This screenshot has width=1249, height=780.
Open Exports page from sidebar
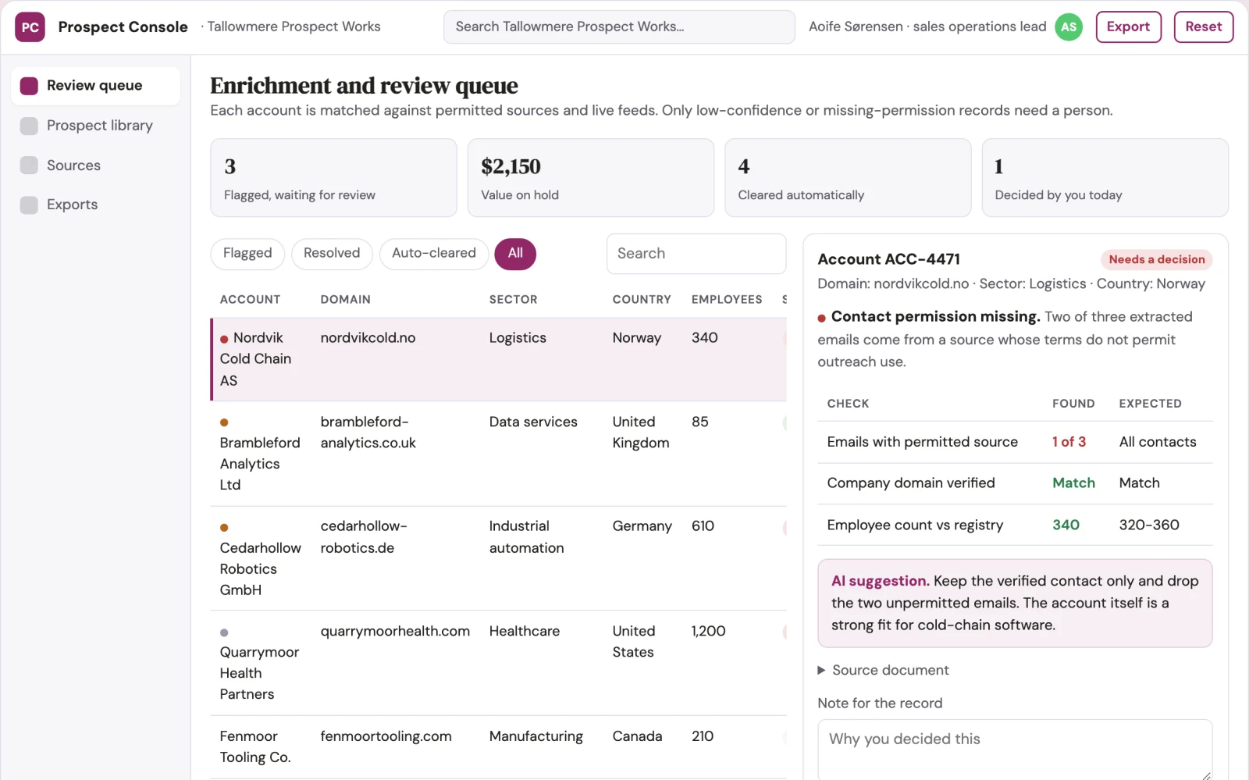(x=95, y=205)
